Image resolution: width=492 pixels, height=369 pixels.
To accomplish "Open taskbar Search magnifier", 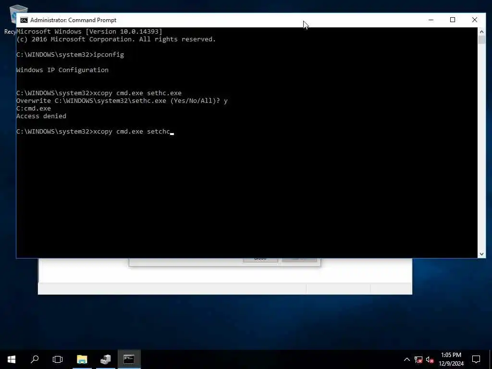I will click(x=35, y=359).
